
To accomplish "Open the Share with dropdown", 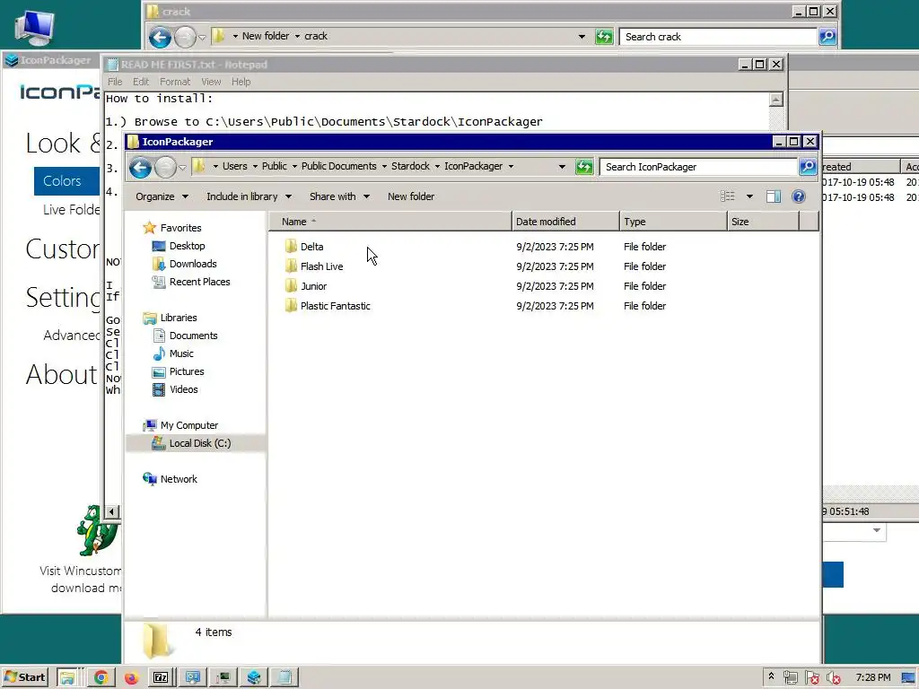I will click(339, 196).
